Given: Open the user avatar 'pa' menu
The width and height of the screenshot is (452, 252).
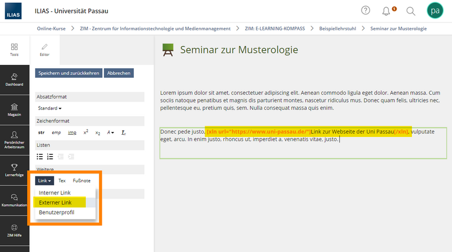Looking at the screenshot, I should pyautogui.click(x=434, y=11).
